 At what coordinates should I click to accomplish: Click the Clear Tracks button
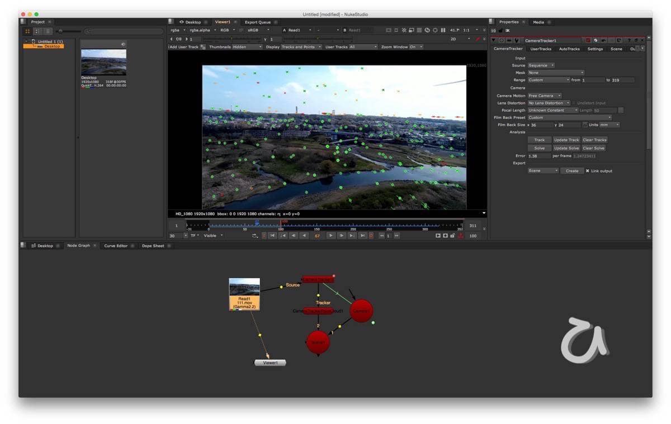(594, 140)
